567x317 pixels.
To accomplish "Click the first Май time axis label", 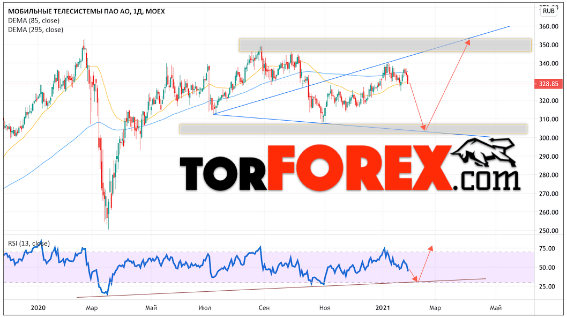I will [151, 308].
